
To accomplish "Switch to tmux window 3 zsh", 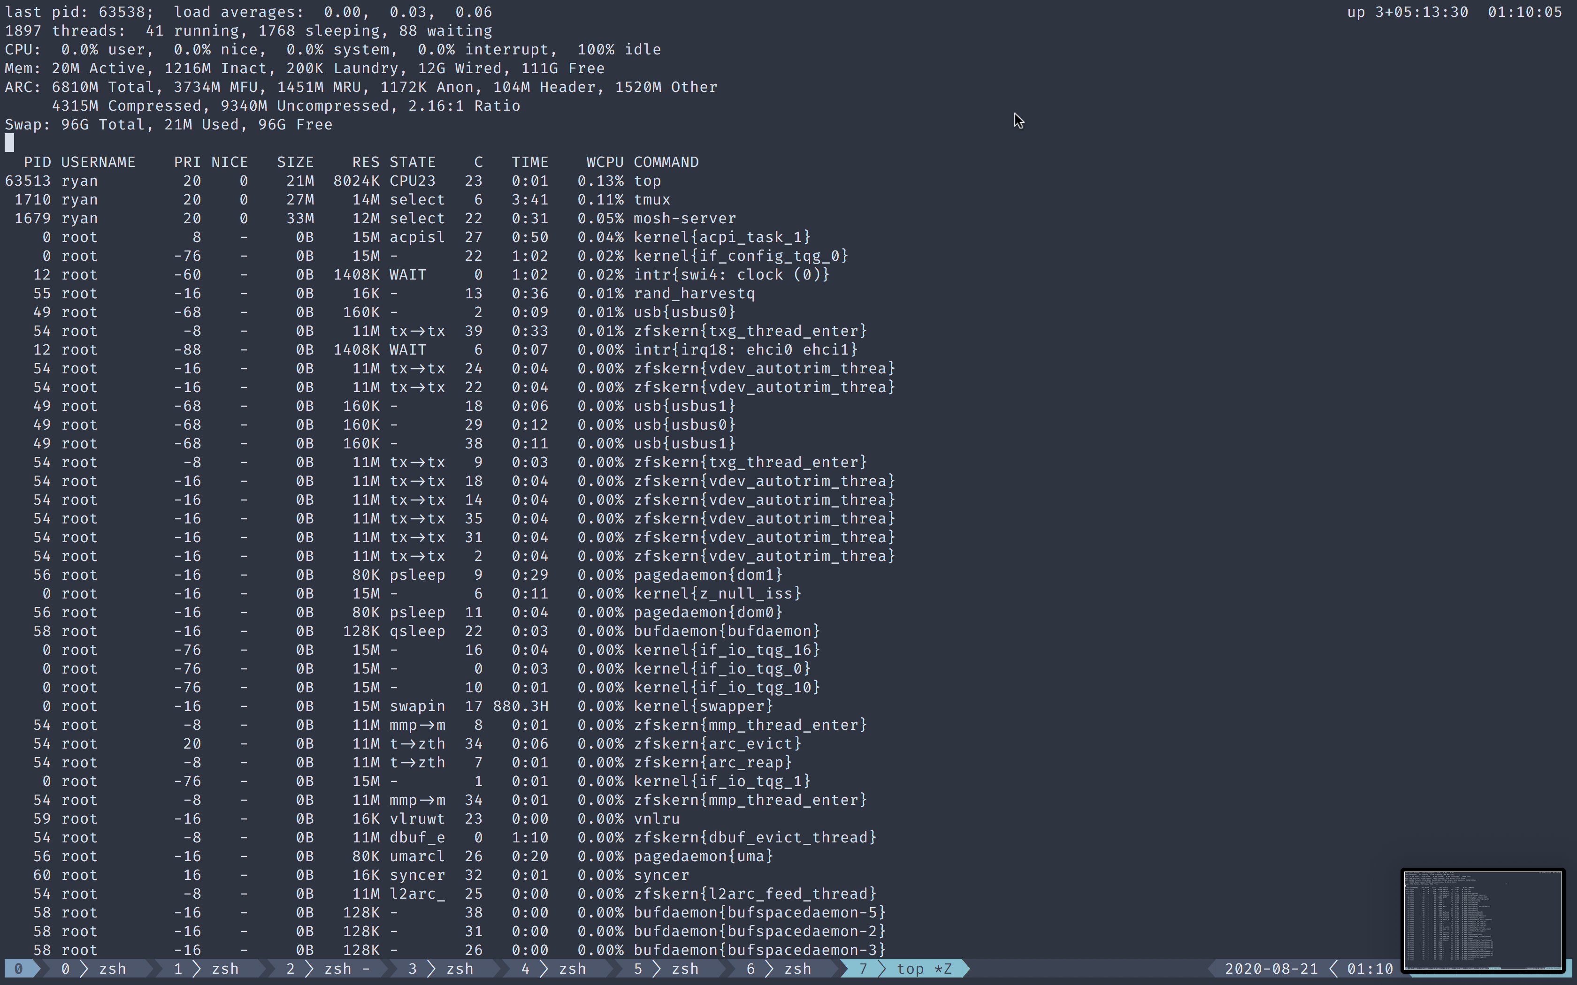I will [441, 969].
